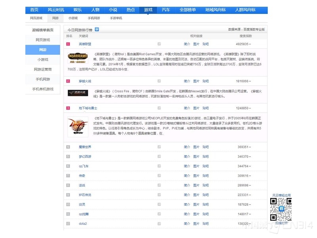This screenshot has height=238, width=317.
Task: Expand details icon in 剑灵 row
Action: pos(159,204)
